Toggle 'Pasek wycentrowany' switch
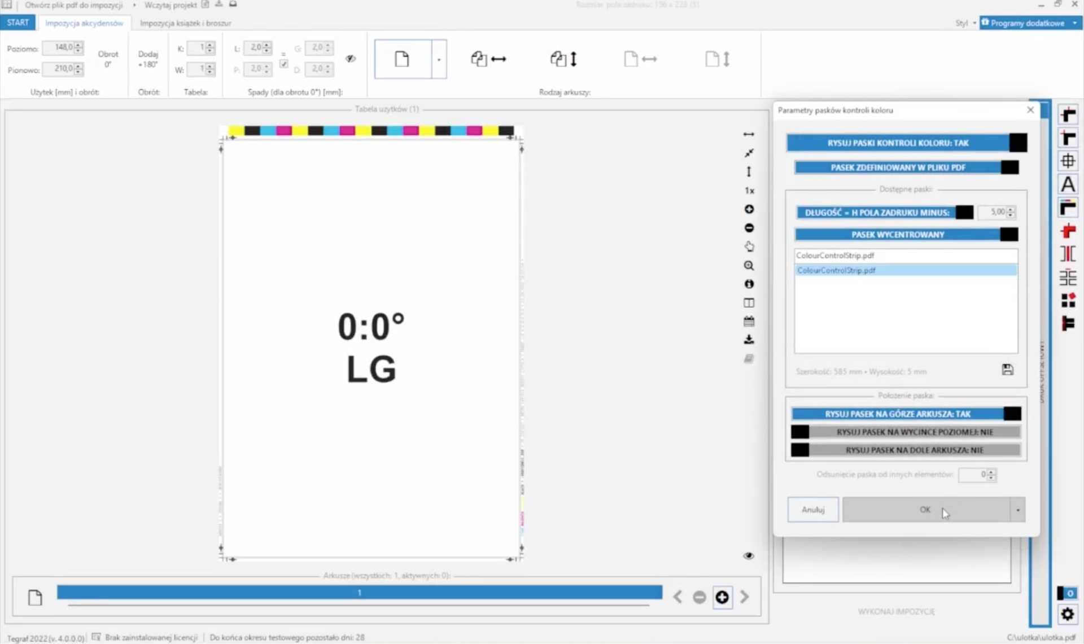The height and width of the screenshot is (644, 1084). (x=906, y=234)
